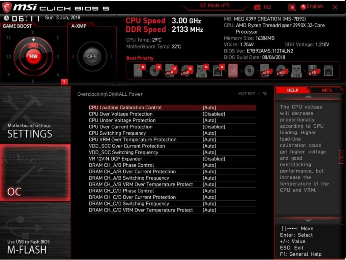Select DRAM CH_C/D Switching Frequency row
The image size is (346, 260).
172,204
